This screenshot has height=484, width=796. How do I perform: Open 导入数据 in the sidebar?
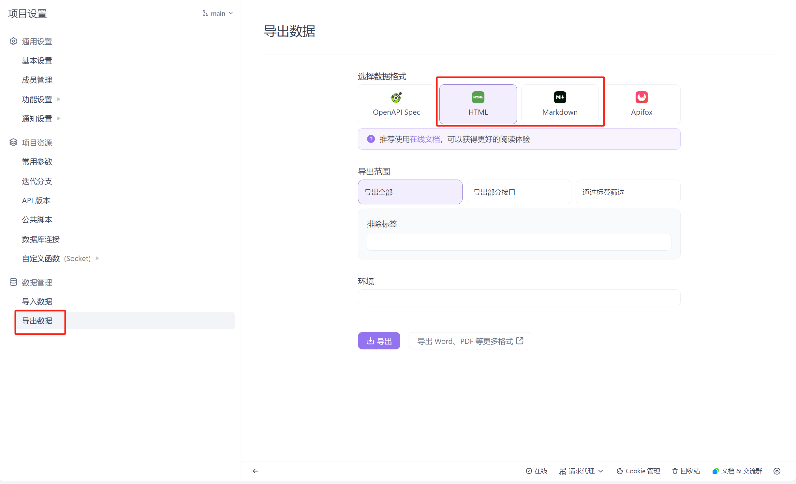(37, 301)
